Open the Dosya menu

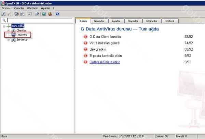tap(6, 8)
